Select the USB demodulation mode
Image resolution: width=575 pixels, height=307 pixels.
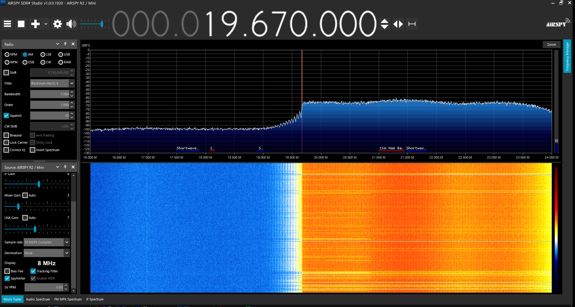[61, 54]
